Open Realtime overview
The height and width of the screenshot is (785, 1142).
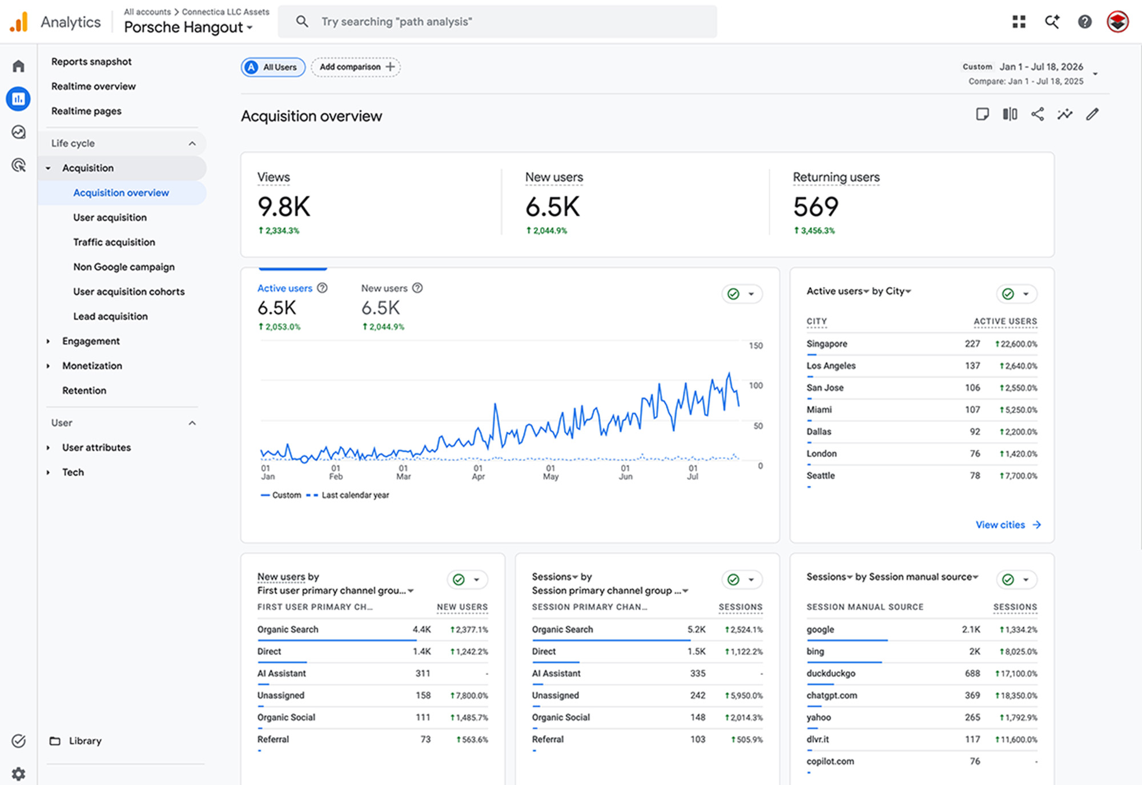pyautogui.click(x=94, y=86)
